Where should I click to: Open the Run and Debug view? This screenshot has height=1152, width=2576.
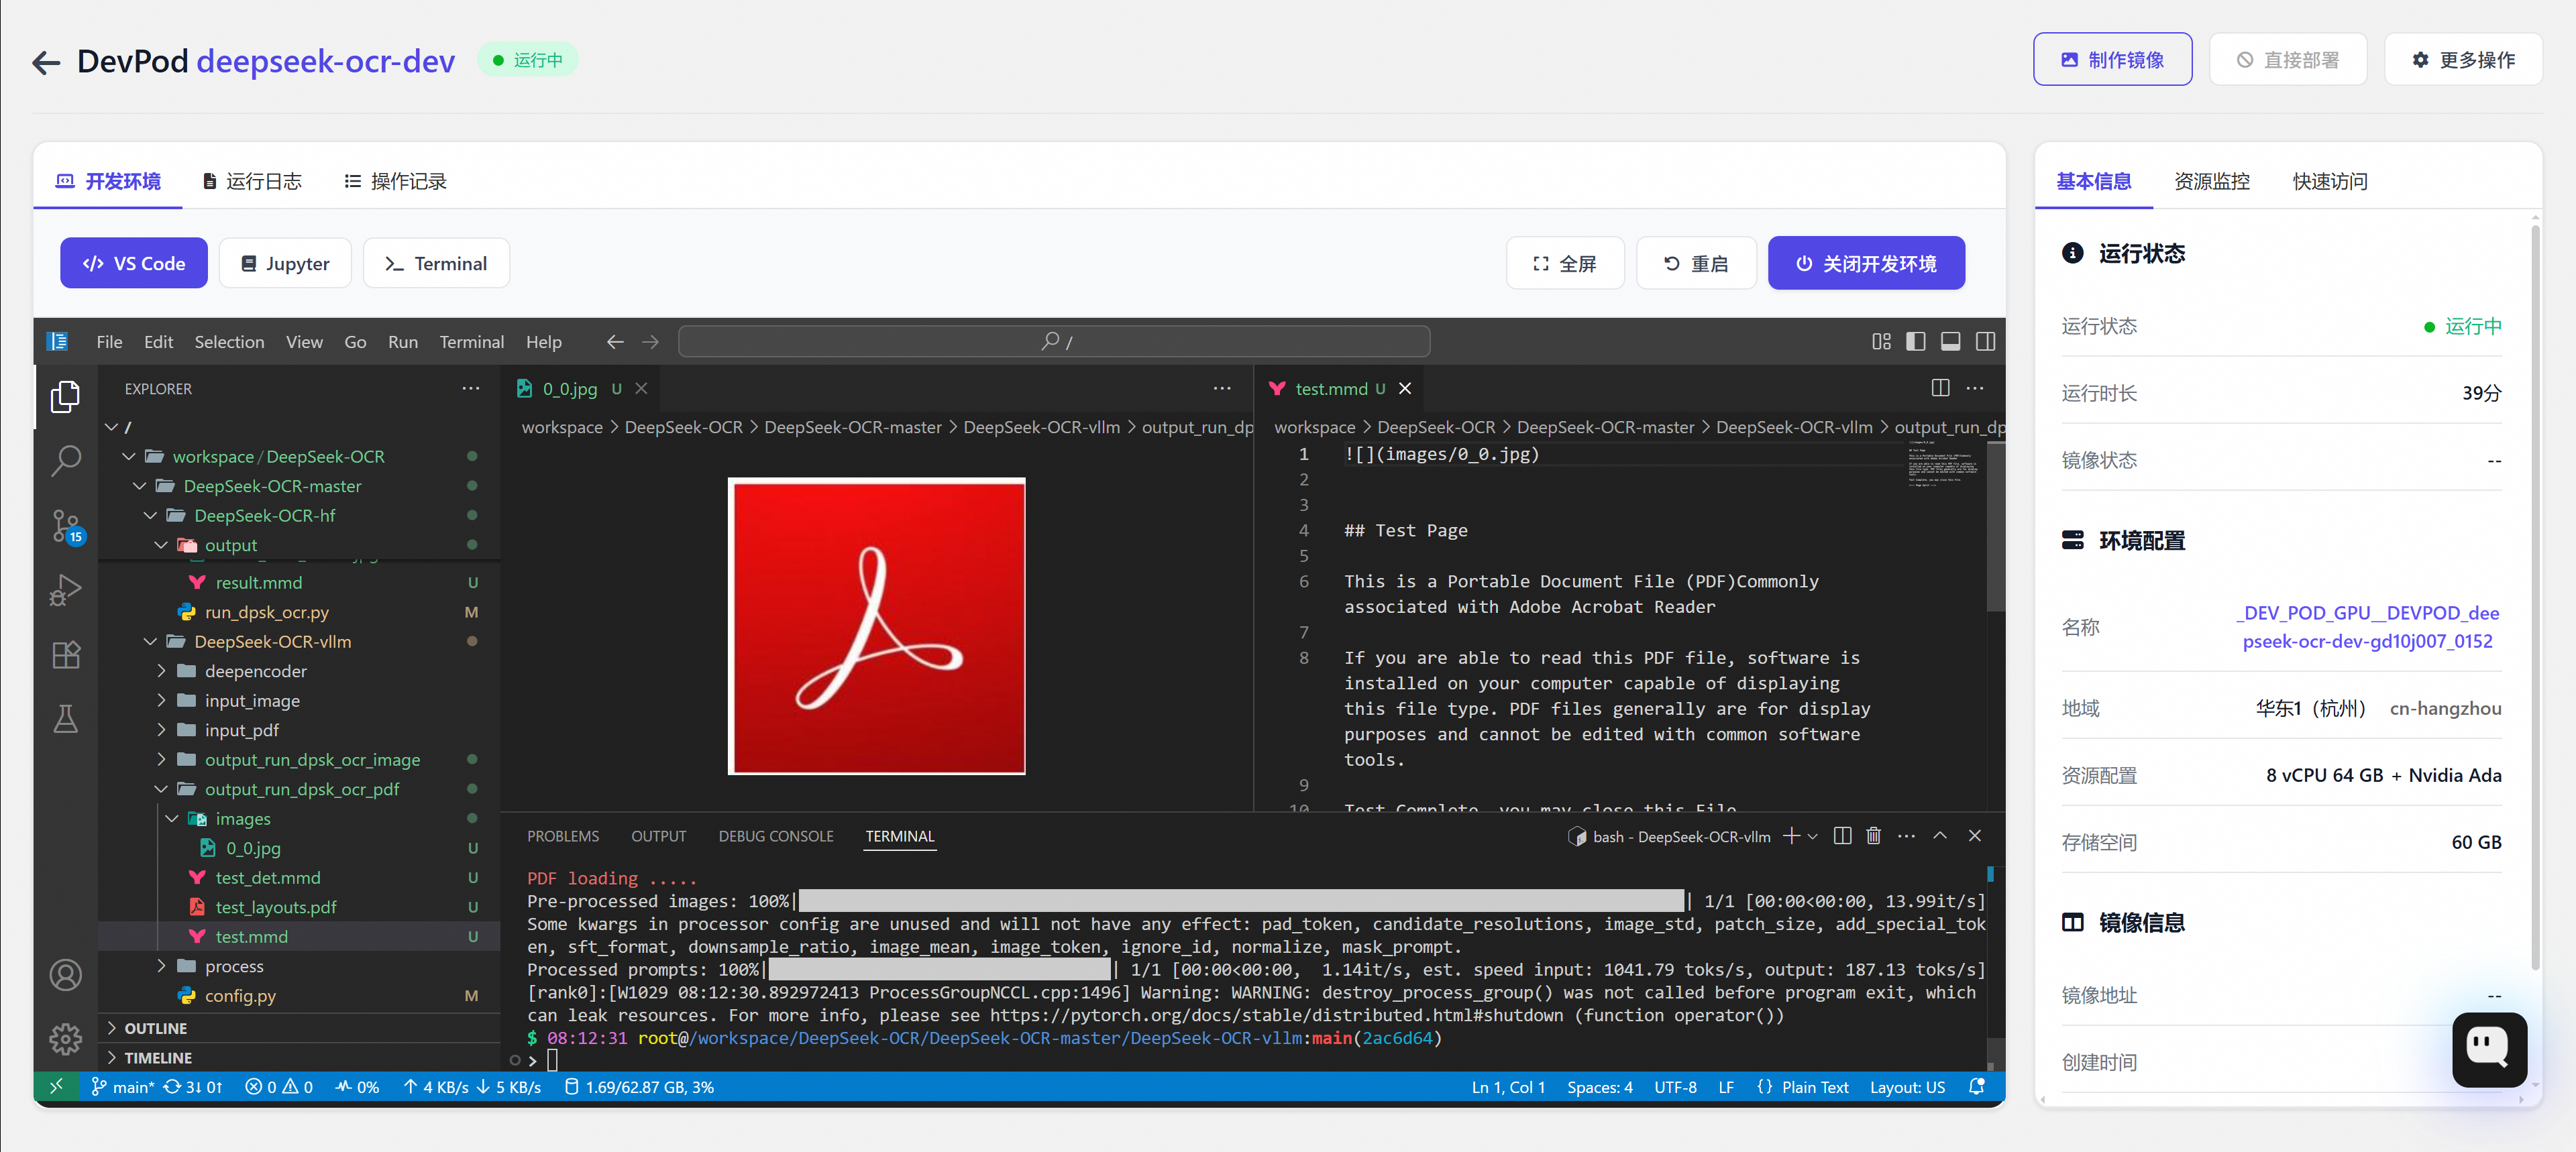(x=66, y=590)
